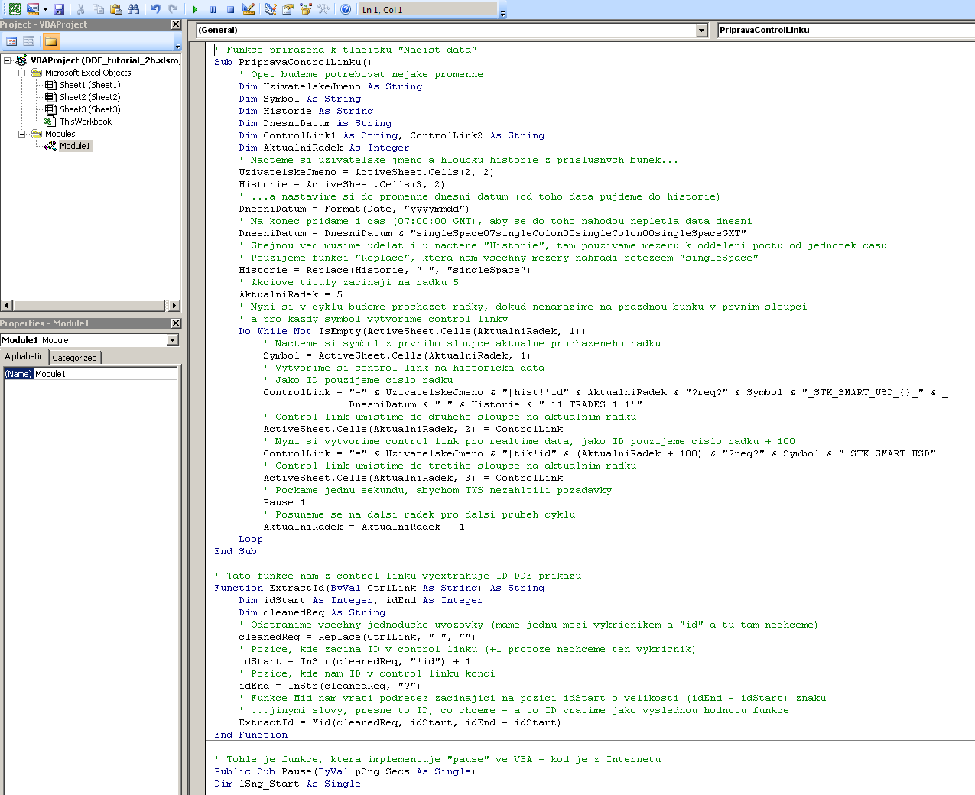Open Help with the question mark icon
The height and width of the screenshot is (795, 975).
(346, 9)
